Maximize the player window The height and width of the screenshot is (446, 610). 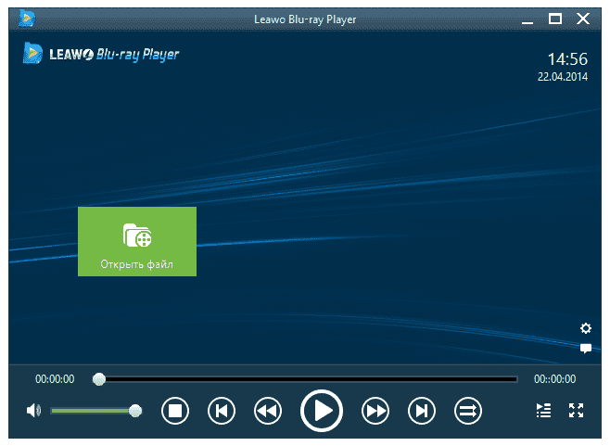pyautogui.click(x=555, y=18)
